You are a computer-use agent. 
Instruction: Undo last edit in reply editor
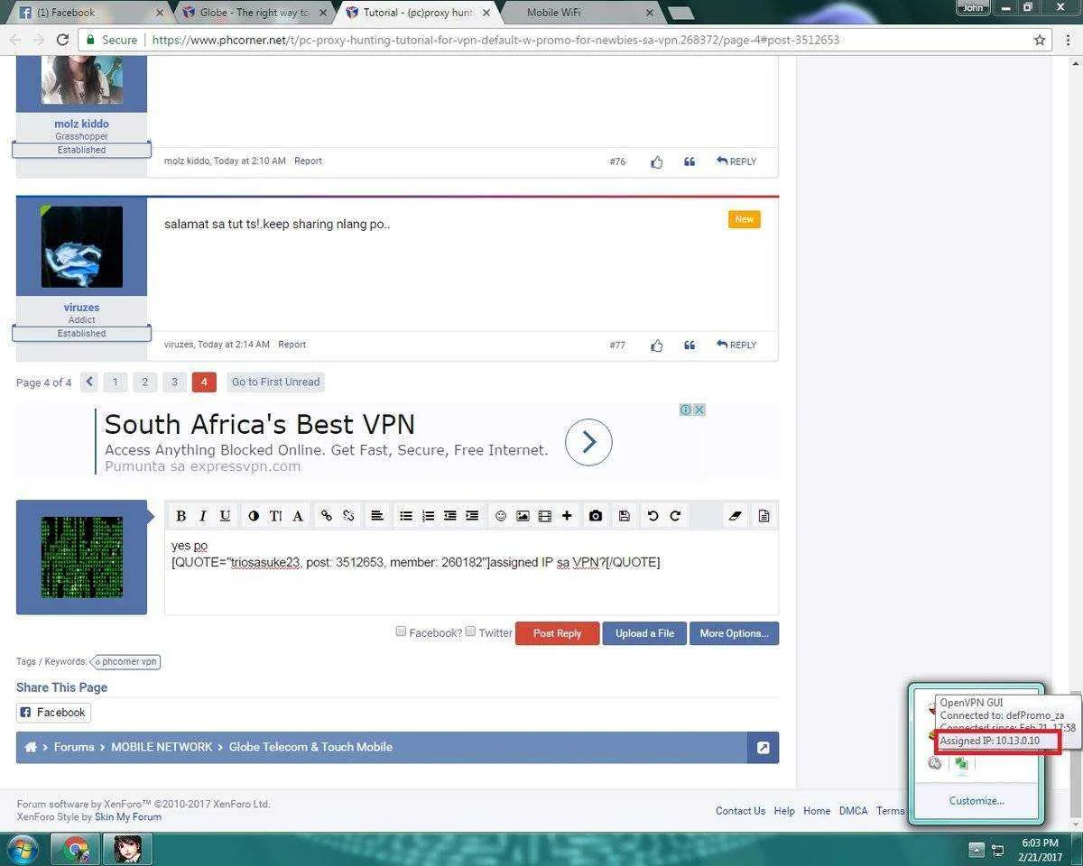point(653,516)
